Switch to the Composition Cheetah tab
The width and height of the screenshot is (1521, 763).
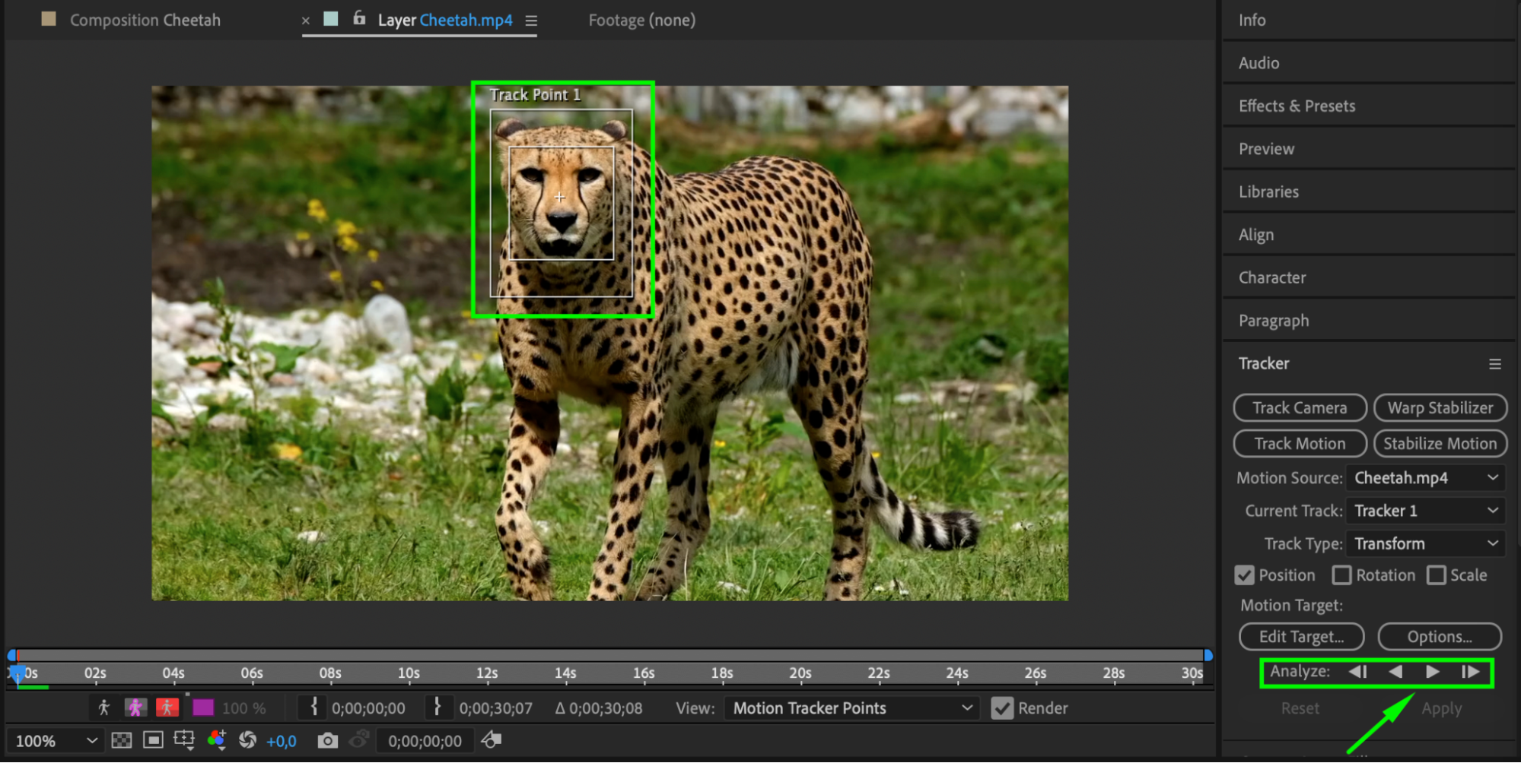click(145, 21)
